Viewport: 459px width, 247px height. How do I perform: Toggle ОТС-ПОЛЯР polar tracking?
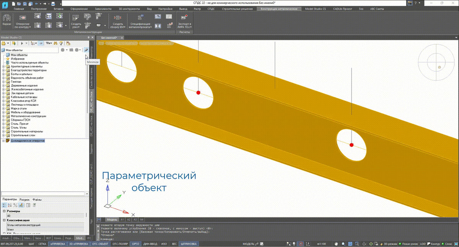coord(120,244)
